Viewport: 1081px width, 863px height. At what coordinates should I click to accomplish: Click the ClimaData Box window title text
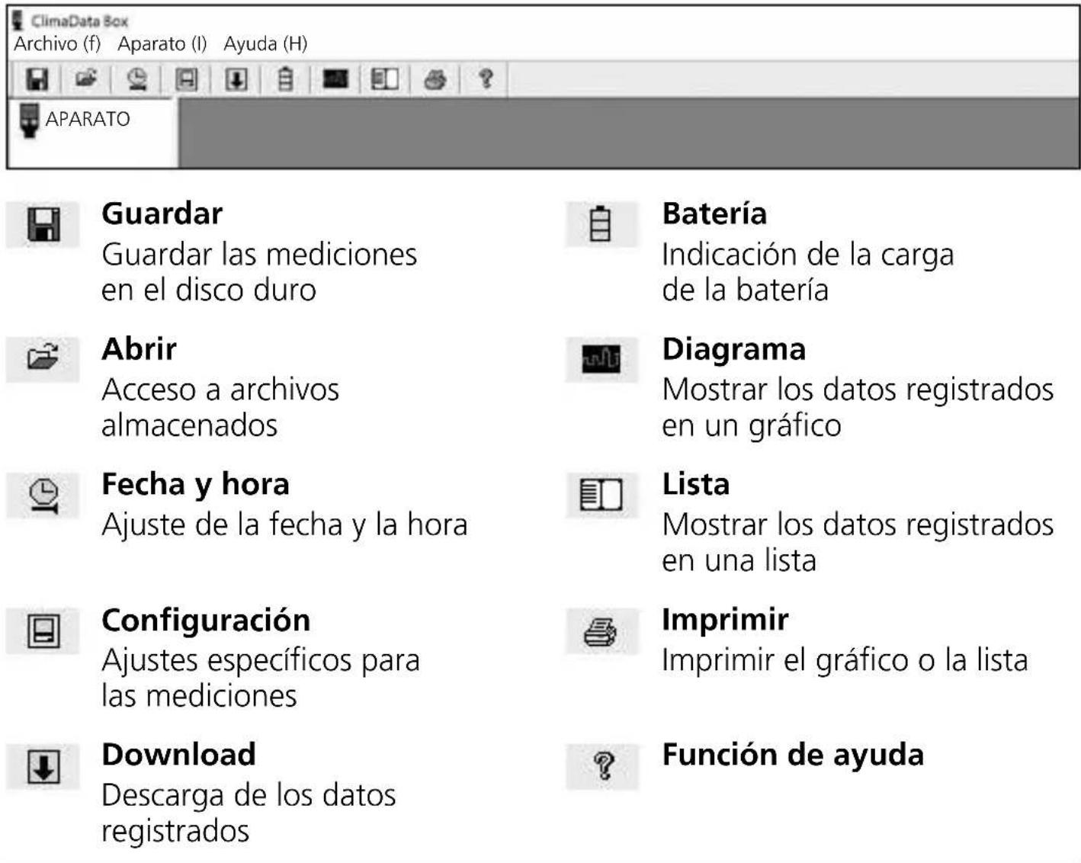tap(79, 21)
